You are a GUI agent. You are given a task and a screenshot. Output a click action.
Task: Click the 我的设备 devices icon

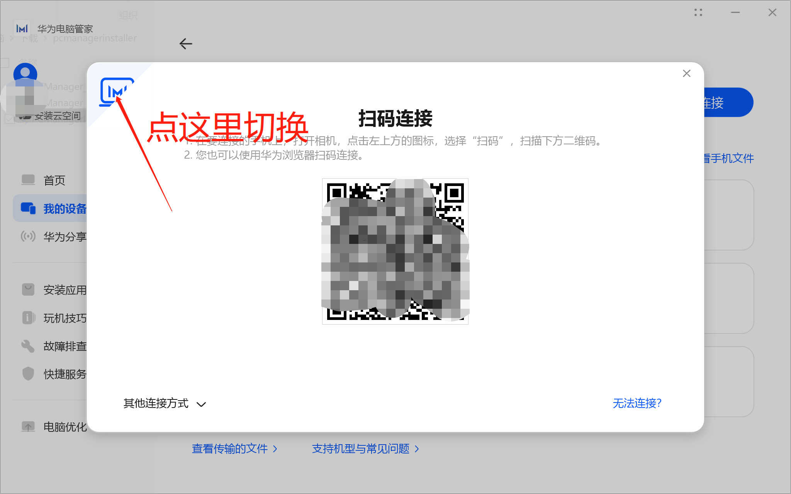pyautogui.click(x=28, y=208)
